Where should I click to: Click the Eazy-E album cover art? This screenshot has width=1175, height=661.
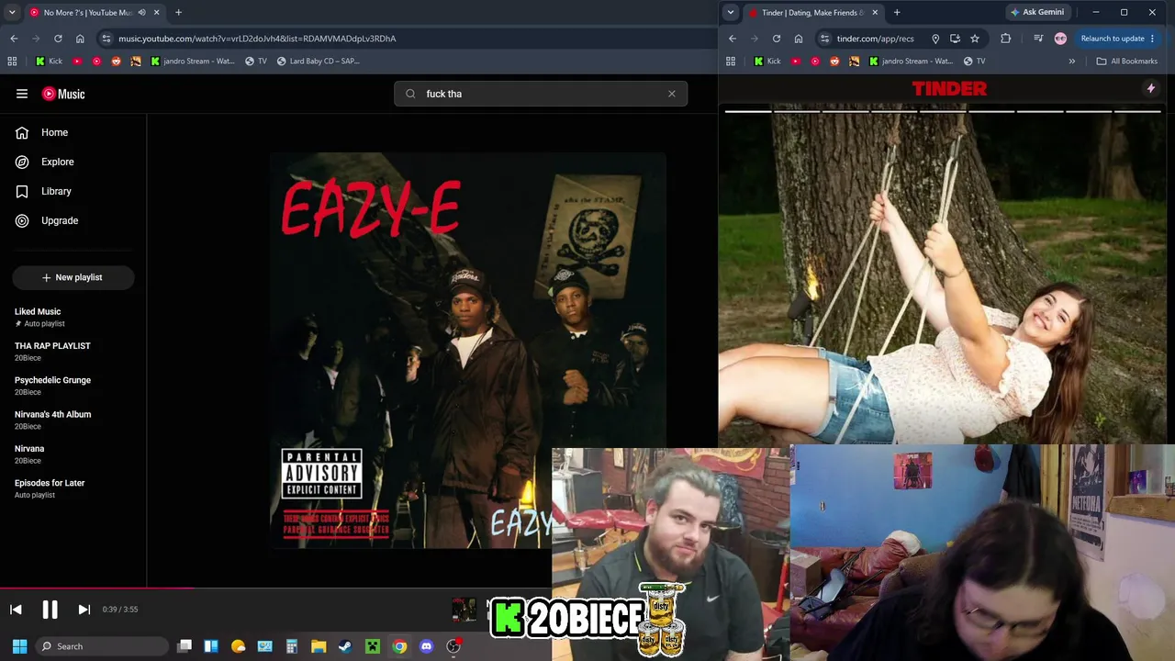click(468, 351)
